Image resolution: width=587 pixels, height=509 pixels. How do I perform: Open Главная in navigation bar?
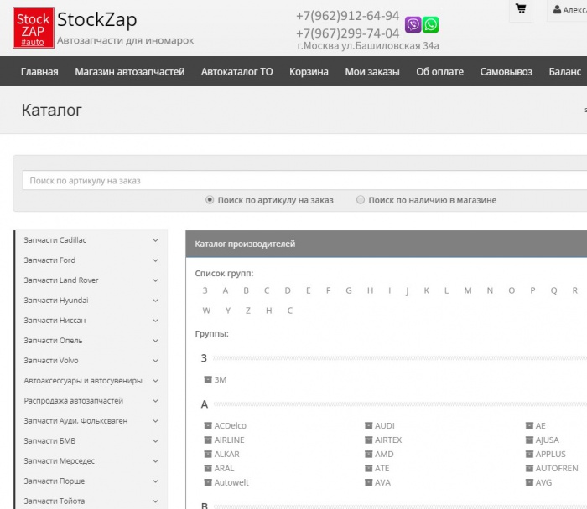coord(39,71)
